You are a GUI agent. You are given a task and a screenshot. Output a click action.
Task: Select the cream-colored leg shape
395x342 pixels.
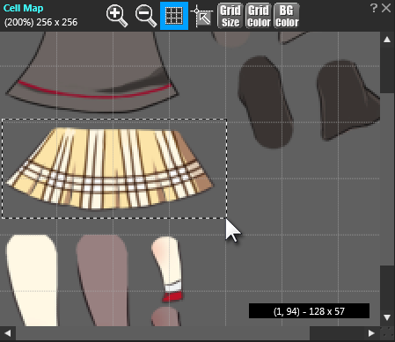click(33, 280)
